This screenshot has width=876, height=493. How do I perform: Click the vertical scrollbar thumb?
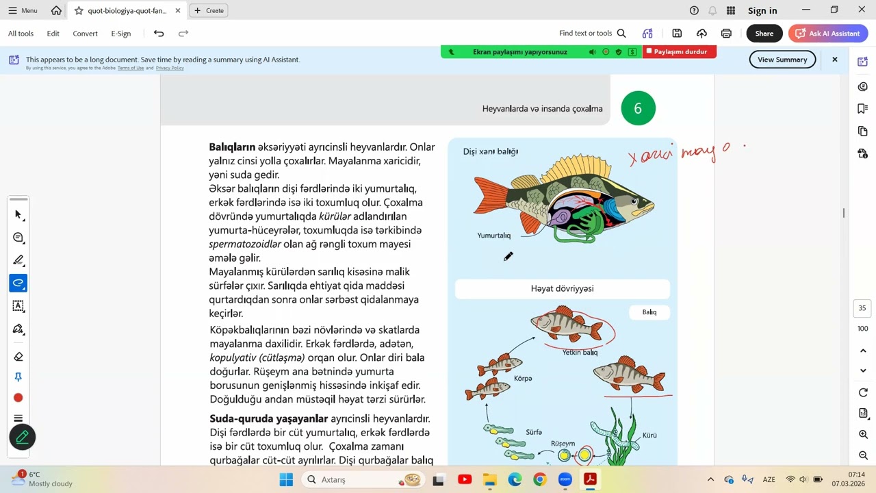click(844, 213)
